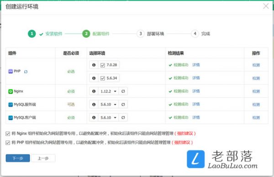Screen dimensions: 274x177
Task: Select step 4 完成
Action: point(200,34)
